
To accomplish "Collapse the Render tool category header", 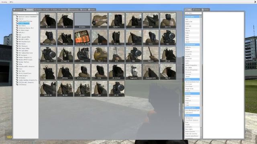I will [x=192, y=94].
